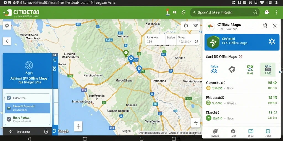Click the left chevron button on map

coord(7,41)
